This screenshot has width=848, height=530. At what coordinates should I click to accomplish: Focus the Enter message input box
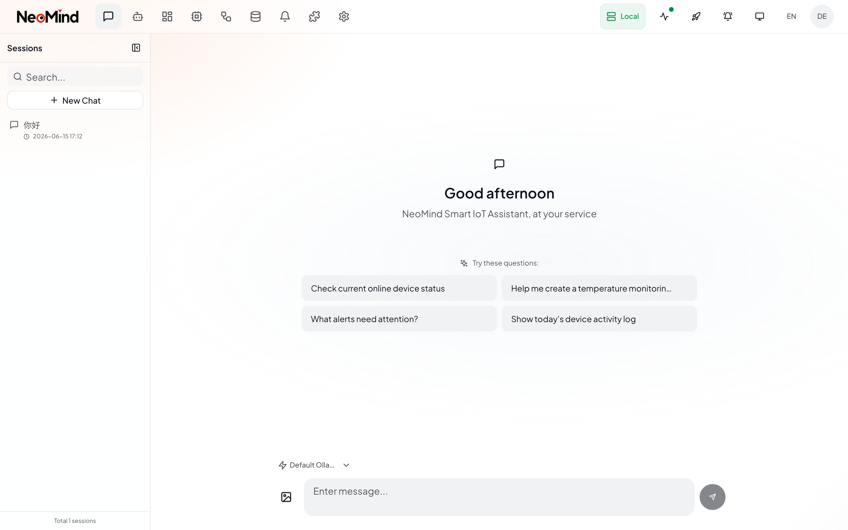pos(499,497)
